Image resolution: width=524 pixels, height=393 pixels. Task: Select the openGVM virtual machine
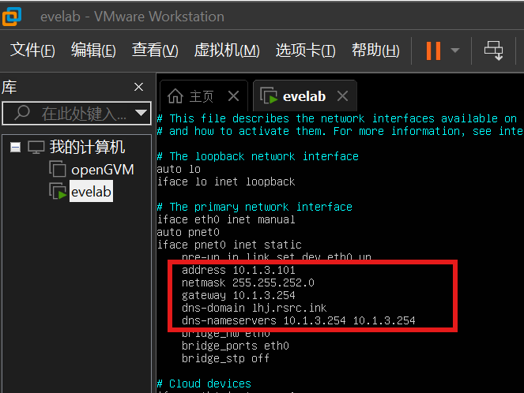102,169
